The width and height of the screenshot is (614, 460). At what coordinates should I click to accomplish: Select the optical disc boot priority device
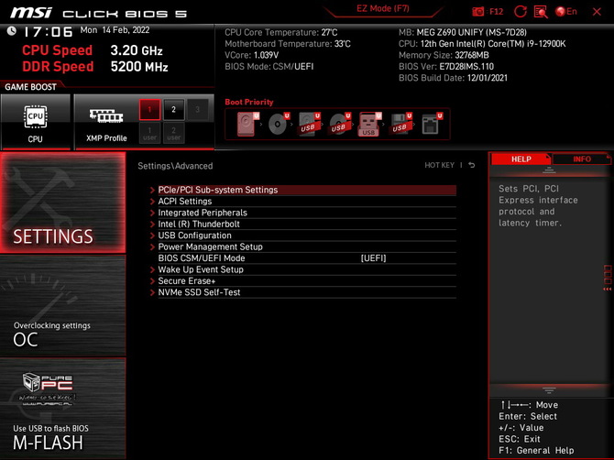278,124
